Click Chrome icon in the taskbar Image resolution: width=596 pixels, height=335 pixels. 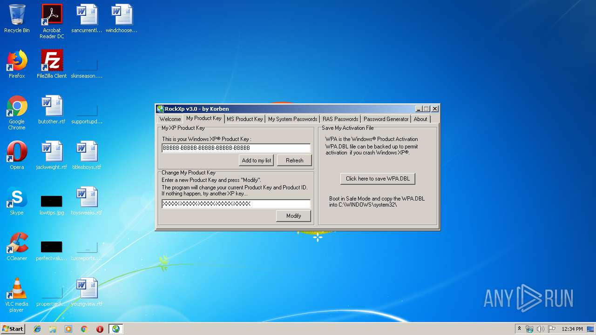(x=84, y=329)
